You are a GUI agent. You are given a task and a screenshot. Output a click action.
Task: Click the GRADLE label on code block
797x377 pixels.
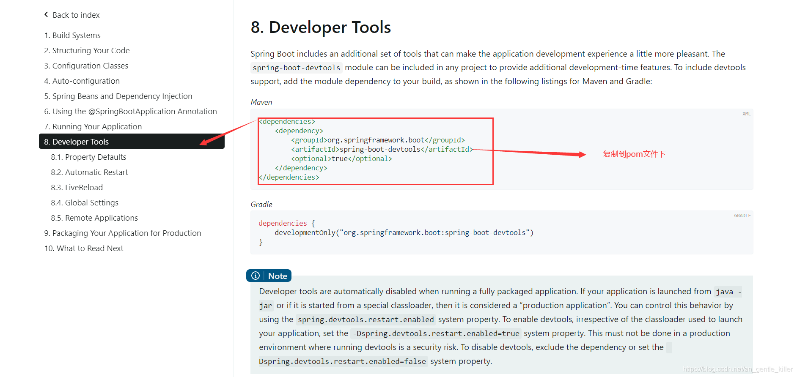pyautogui.click(x=742, y=216)
